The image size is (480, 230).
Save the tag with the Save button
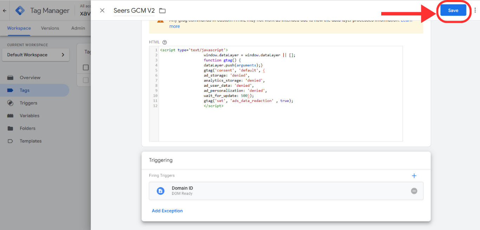point(453,11)
